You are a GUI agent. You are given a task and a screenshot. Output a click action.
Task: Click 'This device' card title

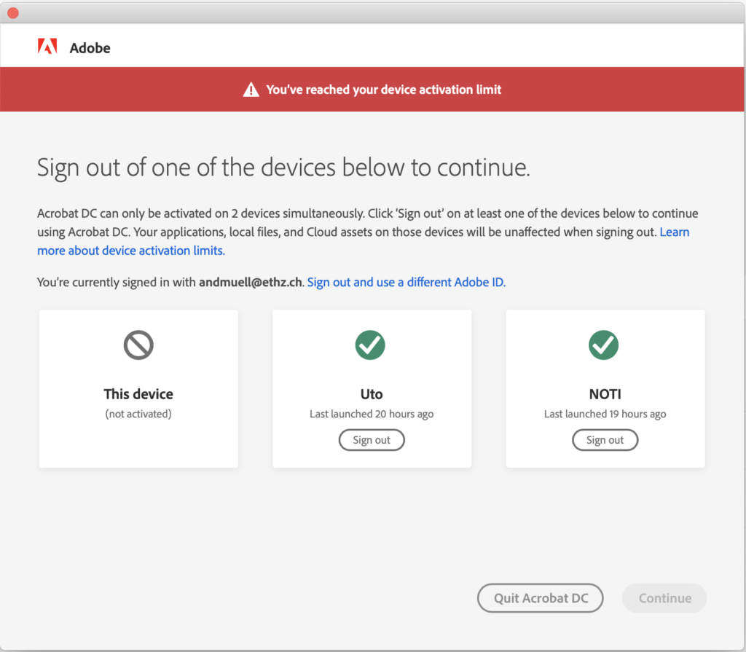tap(138, 394)
